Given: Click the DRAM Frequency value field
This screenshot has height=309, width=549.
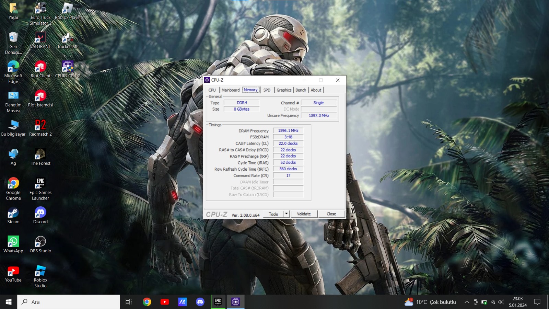Looking at the screenshot, I should coord(288,130).
